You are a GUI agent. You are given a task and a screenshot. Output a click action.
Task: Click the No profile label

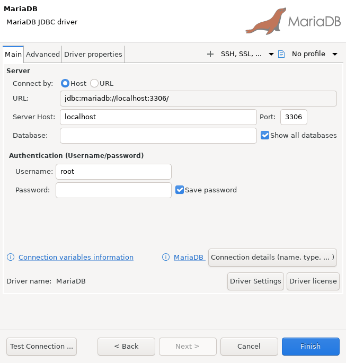point(308,54)
